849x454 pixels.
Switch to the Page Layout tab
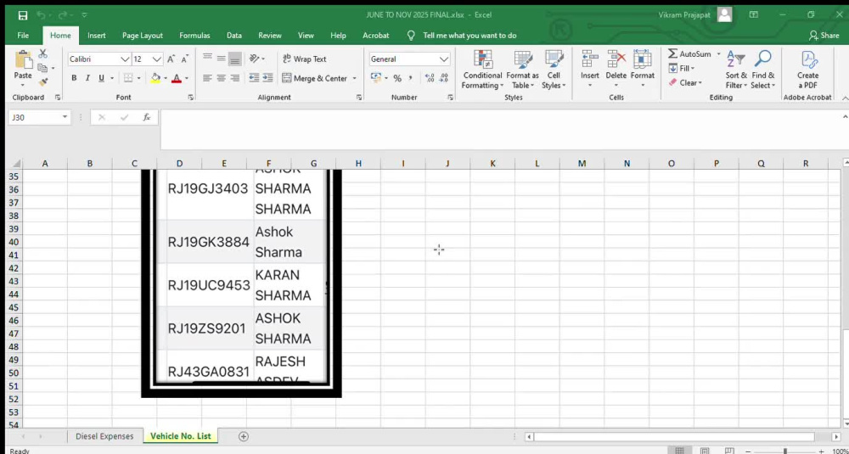(143, 35)
